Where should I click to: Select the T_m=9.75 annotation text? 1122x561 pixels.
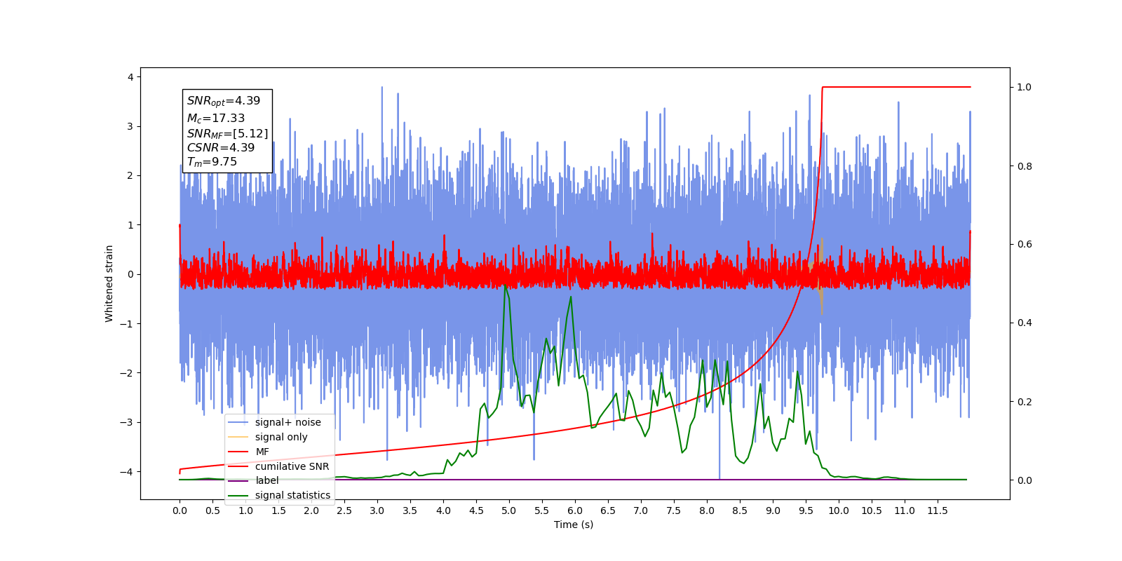click(212, 162)
